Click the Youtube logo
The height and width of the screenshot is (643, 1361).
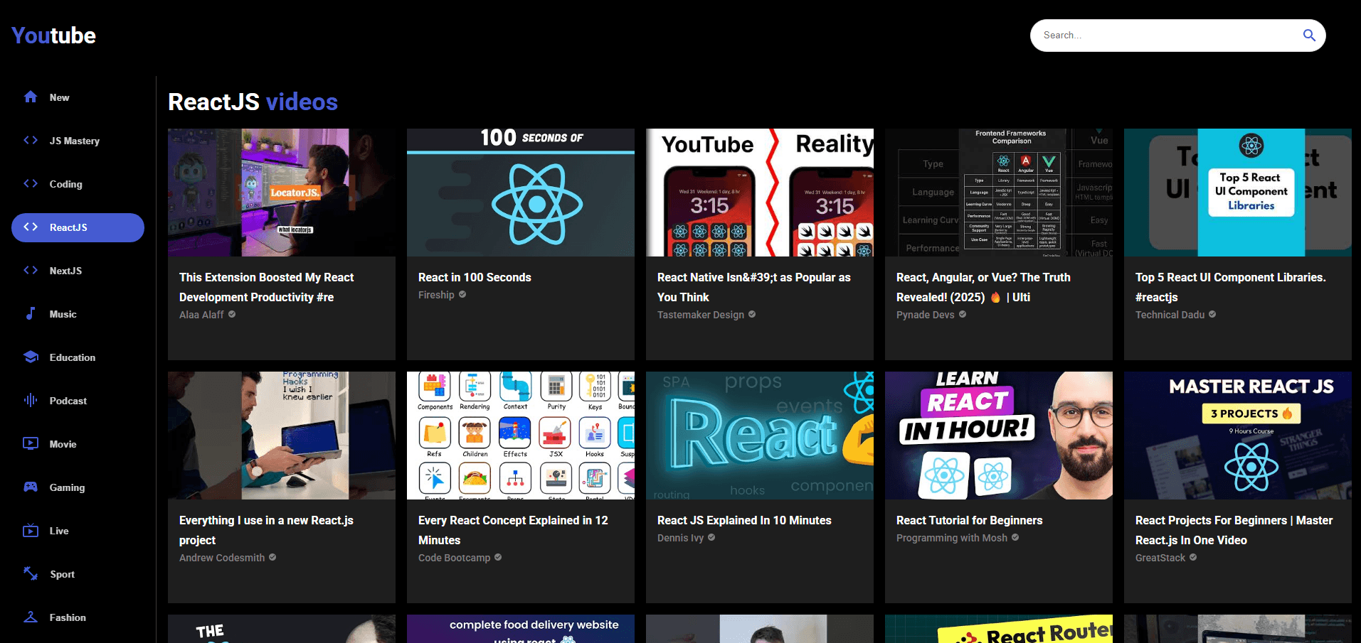tap(53, 35)
